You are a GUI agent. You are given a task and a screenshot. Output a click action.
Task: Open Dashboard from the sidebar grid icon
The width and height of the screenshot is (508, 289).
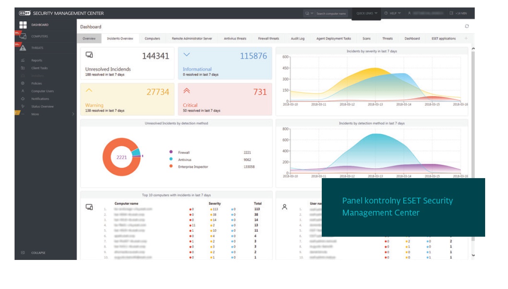pos(23,25)
